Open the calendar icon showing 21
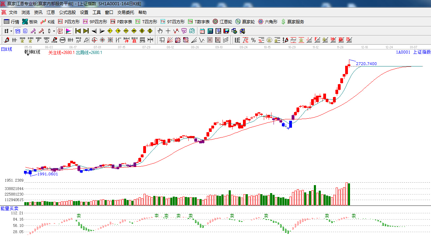Screen dimensions: 431x238 (202, 31)
